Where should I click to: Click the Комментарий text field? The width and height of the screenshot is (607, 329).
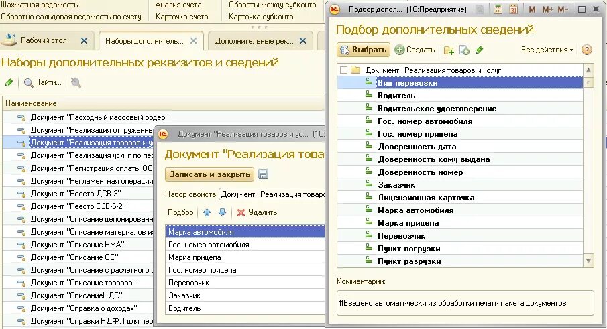coord(465,303)
